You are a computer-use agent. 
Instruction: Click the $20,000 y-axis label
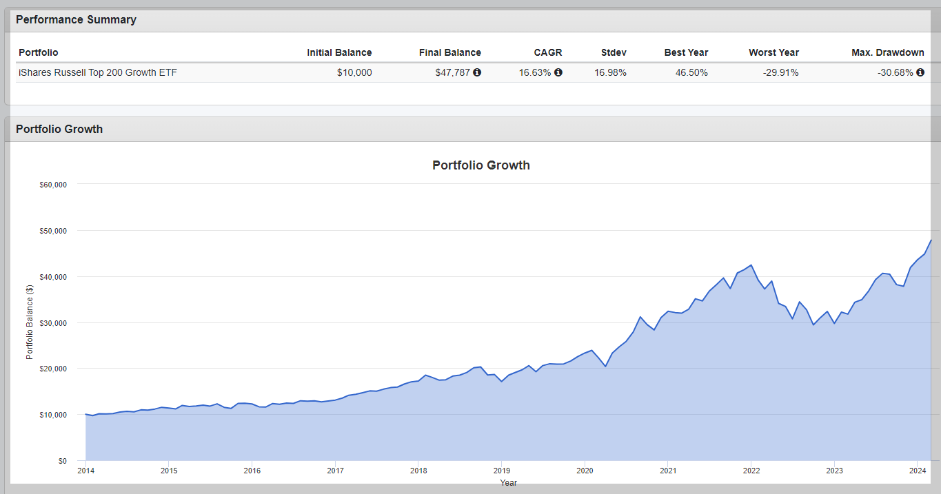coord(52,369)
